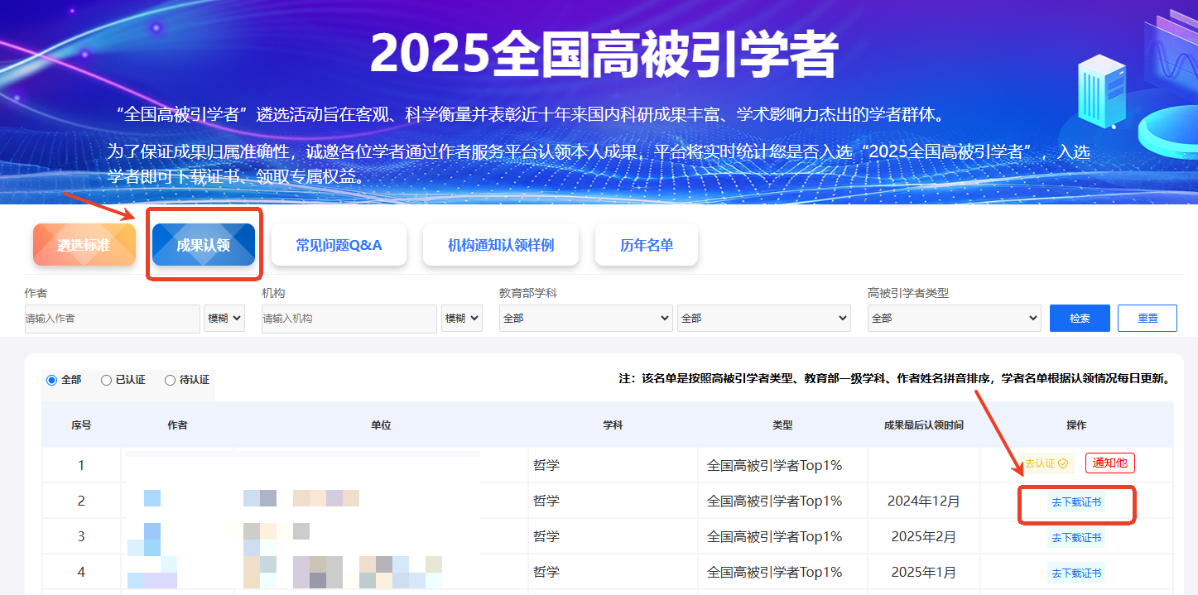Click the 检索 search button
Screen dimensions: 1198x595
[1079, 319]
